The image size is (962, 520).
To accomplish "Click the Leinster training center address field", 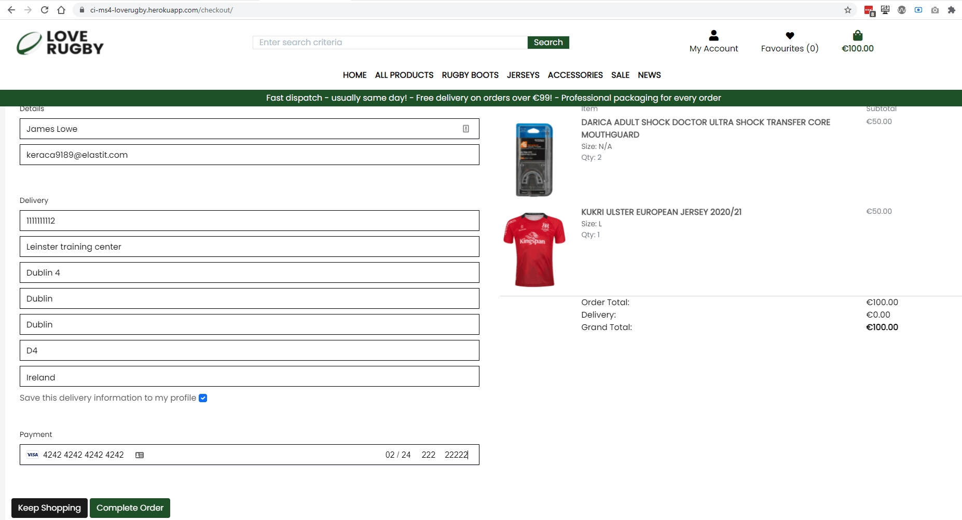I will (x=250, y=247).
